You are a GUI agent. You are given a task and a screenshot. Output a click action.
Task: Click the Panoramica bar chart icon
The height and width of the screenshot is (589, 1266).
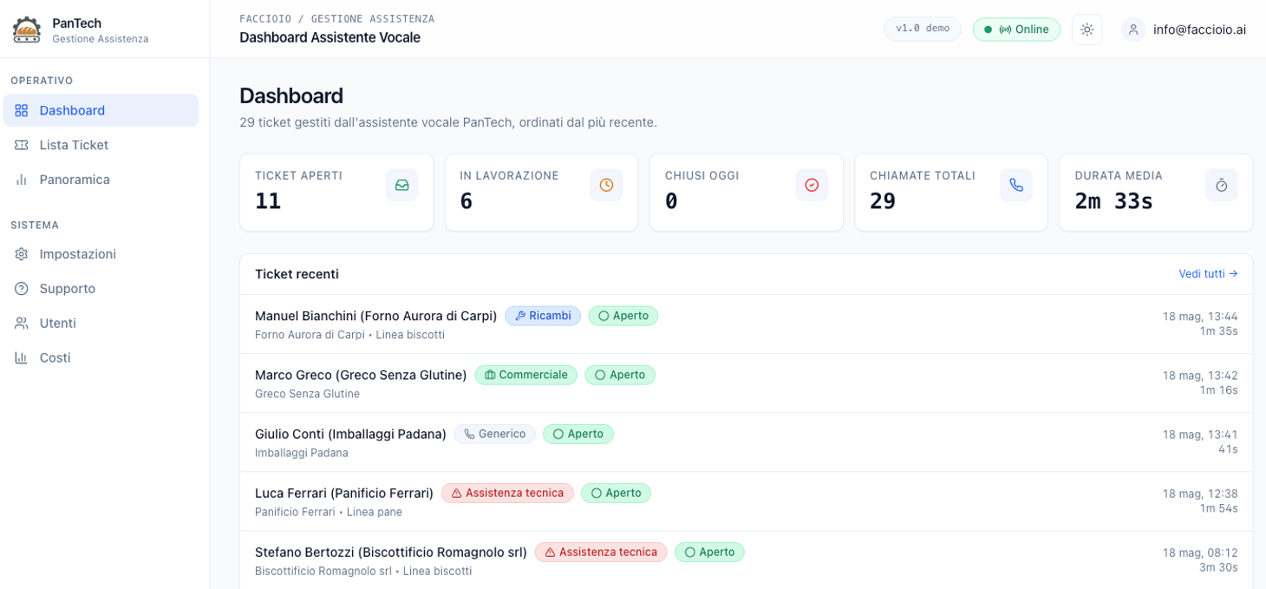click(x=22, y=180)
